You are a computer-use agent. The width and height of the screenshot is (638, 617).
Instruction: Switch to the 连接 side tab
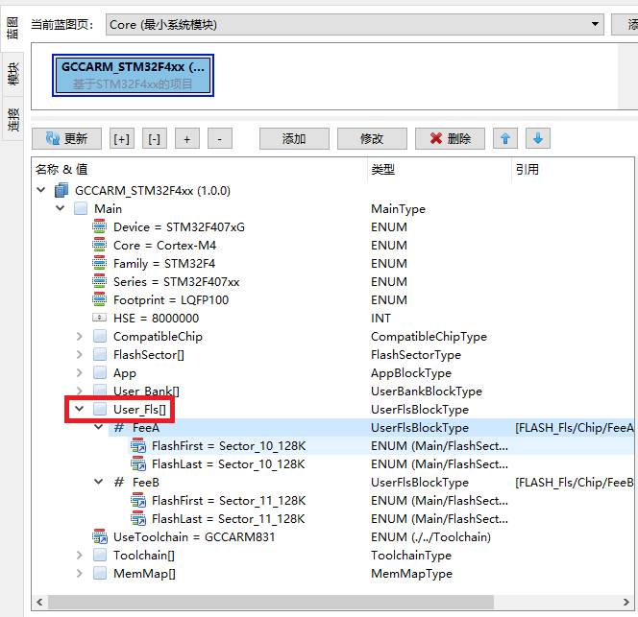12,119
